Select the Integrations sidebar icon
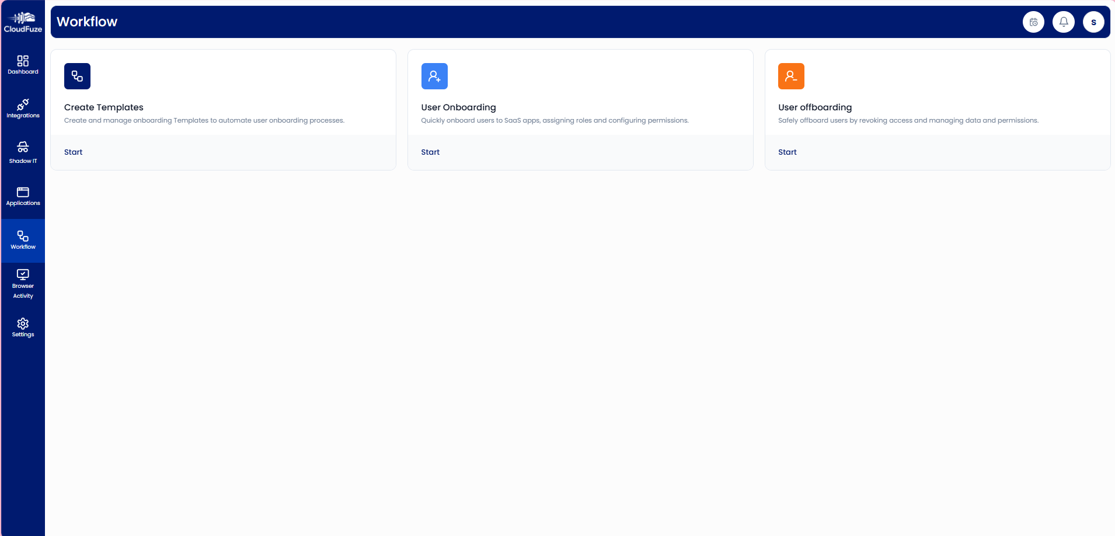Image resolution: width=1115 pixels, height=536 pixels. click(x=23, y=108)
